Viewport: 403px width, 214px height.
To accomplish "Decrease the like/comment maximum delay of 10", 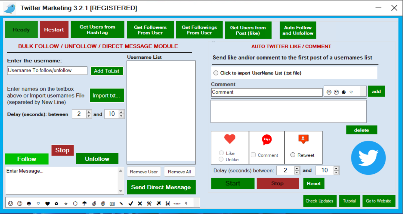I will tap(336, 172).
